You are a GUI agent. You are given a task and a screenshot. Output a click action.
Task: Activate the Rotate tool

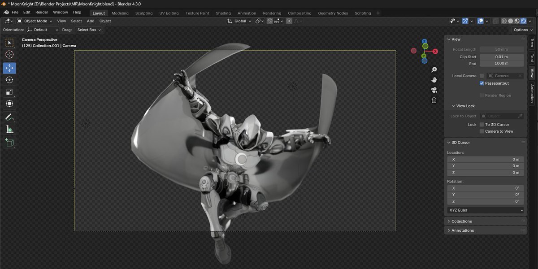tap(9, 80)
